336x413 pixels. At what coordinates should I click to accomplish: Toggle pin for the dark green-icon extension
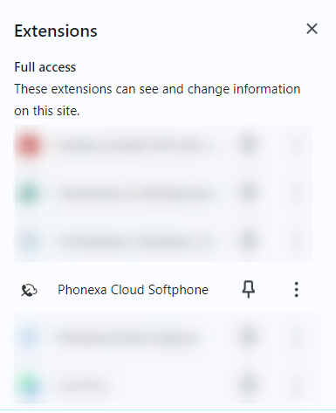(248, 193)
